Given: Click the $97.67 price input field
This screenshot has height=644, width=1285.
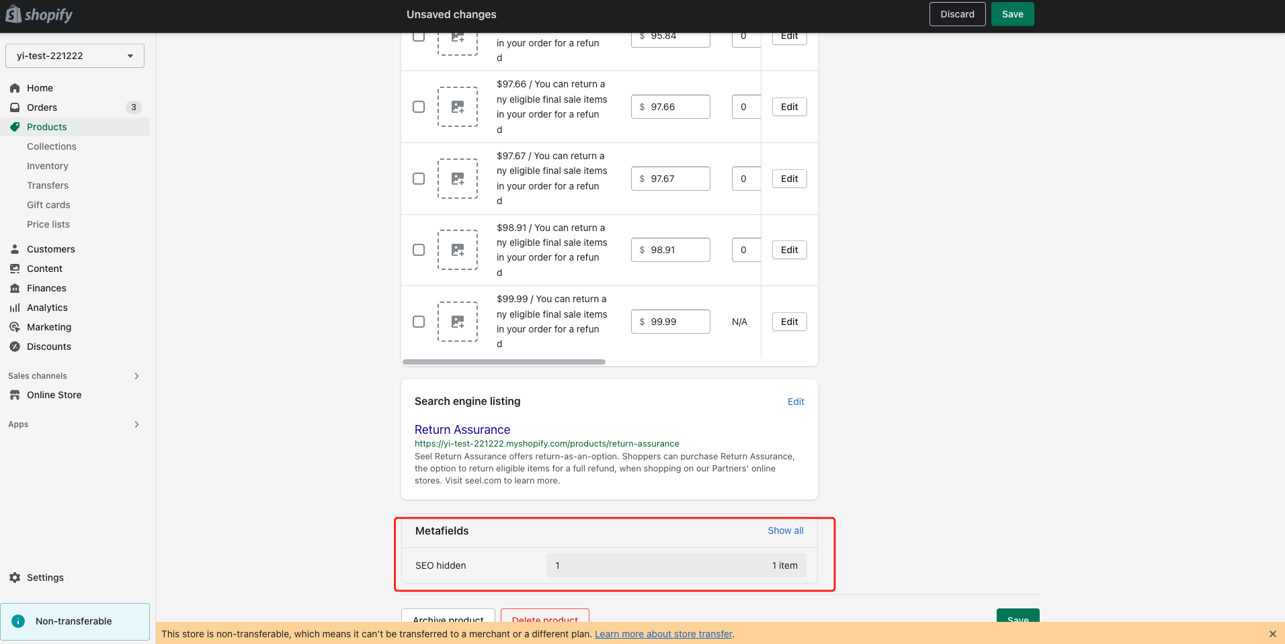Looking at the screenshot, I should pos(675,179).
